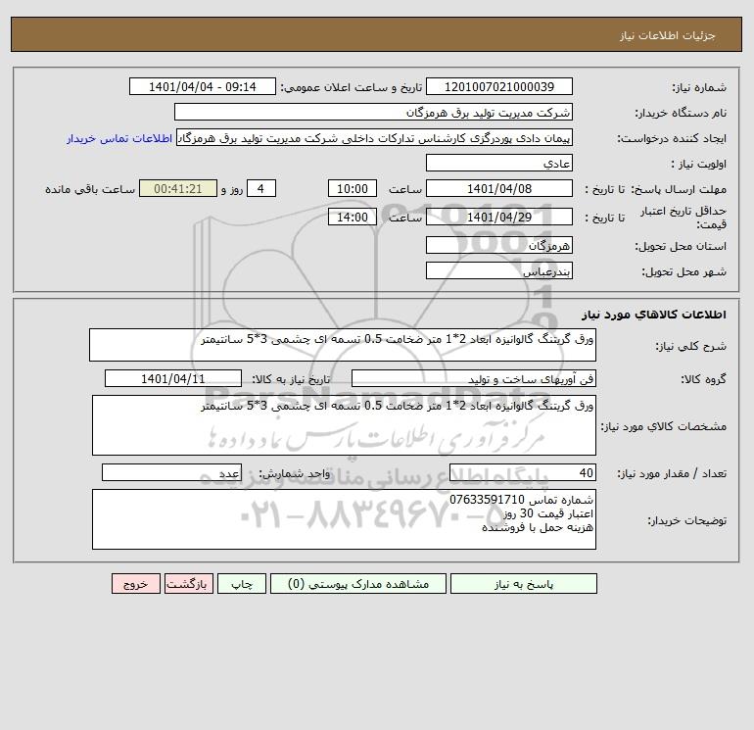
Task: Click the label شماره نیاز
Action: tap(699, 87)
